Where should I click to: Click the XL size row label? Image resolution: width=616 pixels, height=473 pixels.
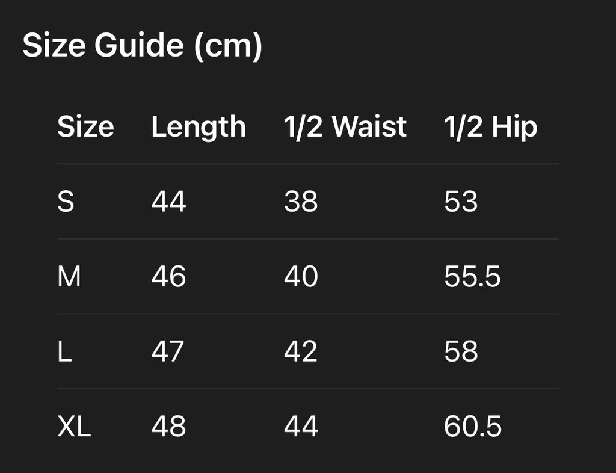point(74,427)
